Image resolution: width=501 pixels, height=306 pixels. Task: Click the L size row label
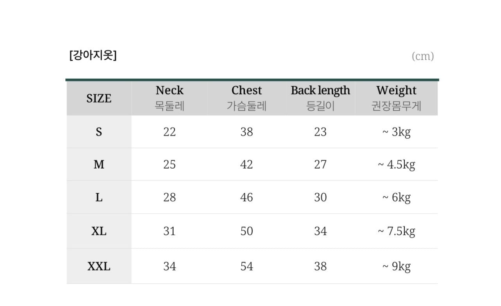[99, 198]
